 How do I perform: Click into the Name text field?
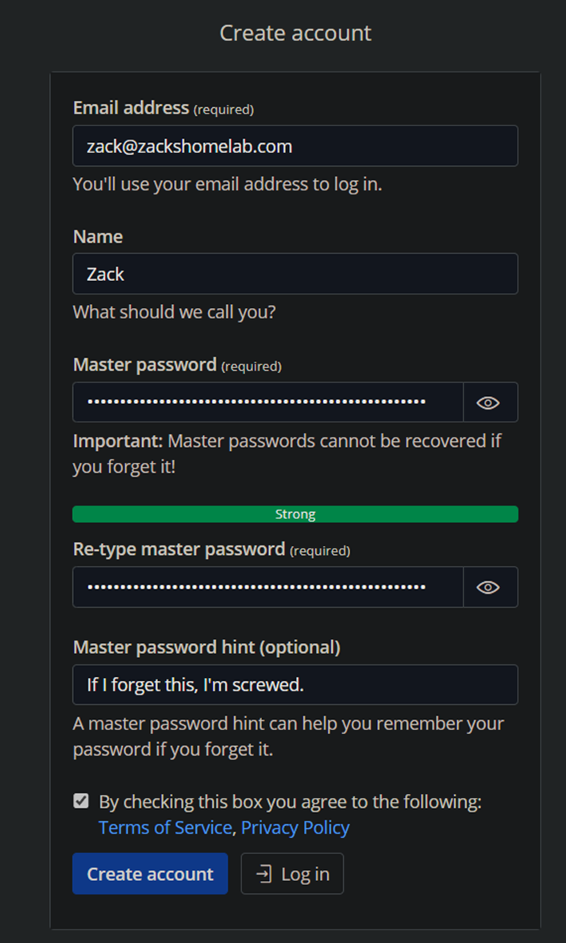295,274
